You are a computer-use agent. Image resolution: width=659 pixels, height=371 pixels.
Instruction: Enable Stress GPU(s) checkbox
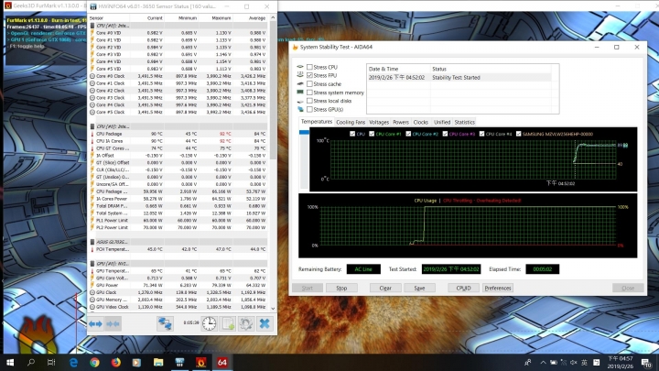point(309,109)
